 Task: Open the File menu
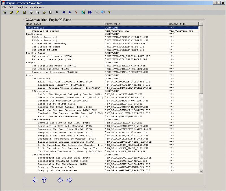point(4,7)
